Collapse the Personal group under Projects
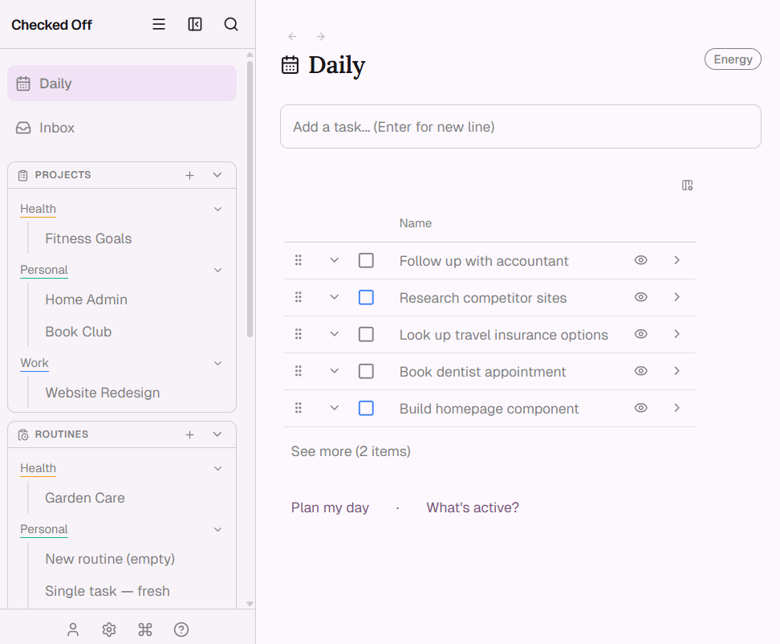This screenshot has height=644, width=780. [x=218, y=271]
